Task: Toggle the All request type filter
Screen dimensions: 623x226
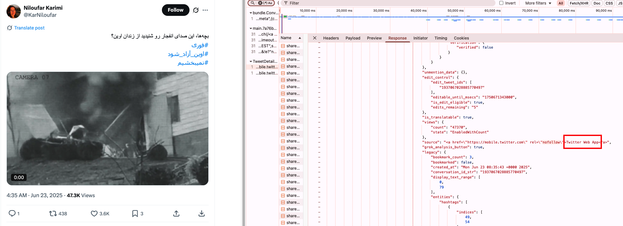Action: point(561,3)
